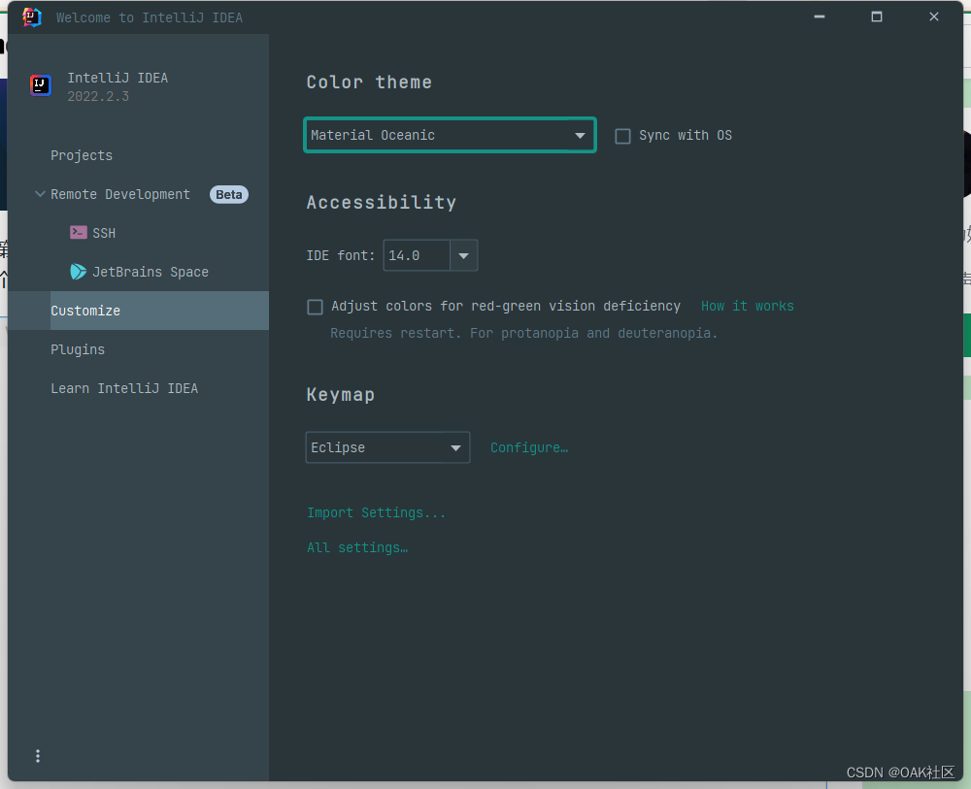This screenshot has height=789, width=971.
Task: Select Remote Development in the sidebar
Action: click(x=120, y=194)
